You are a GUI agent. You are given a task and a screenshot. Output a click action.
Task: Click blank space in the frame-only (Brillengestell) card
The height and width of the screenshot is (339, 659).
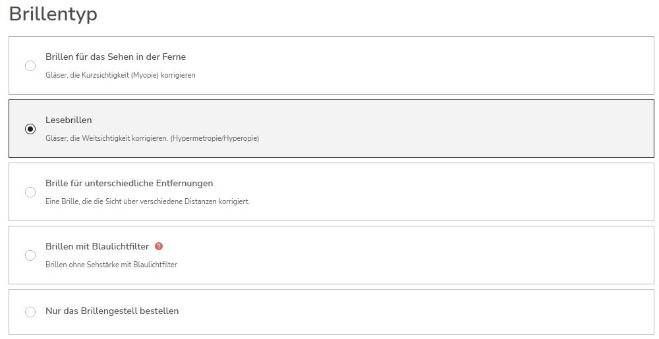point(420,312)
